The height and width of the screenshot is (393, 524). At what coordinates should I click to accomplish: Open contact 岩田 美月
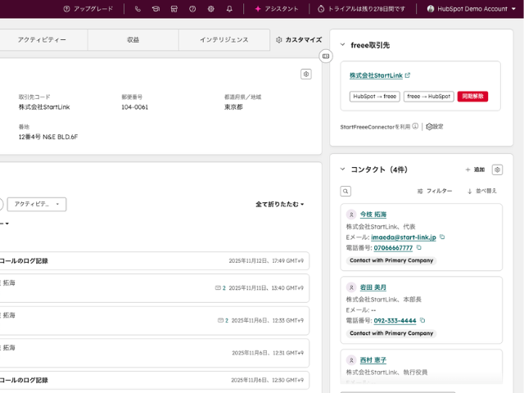[373, 287]
